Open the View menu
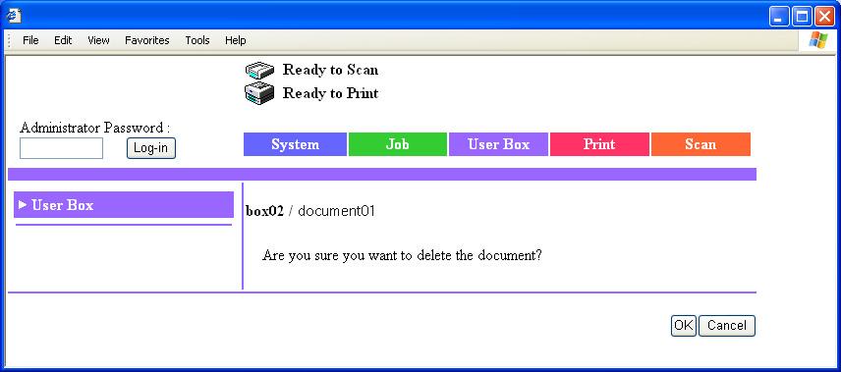 tap(98, 40)
